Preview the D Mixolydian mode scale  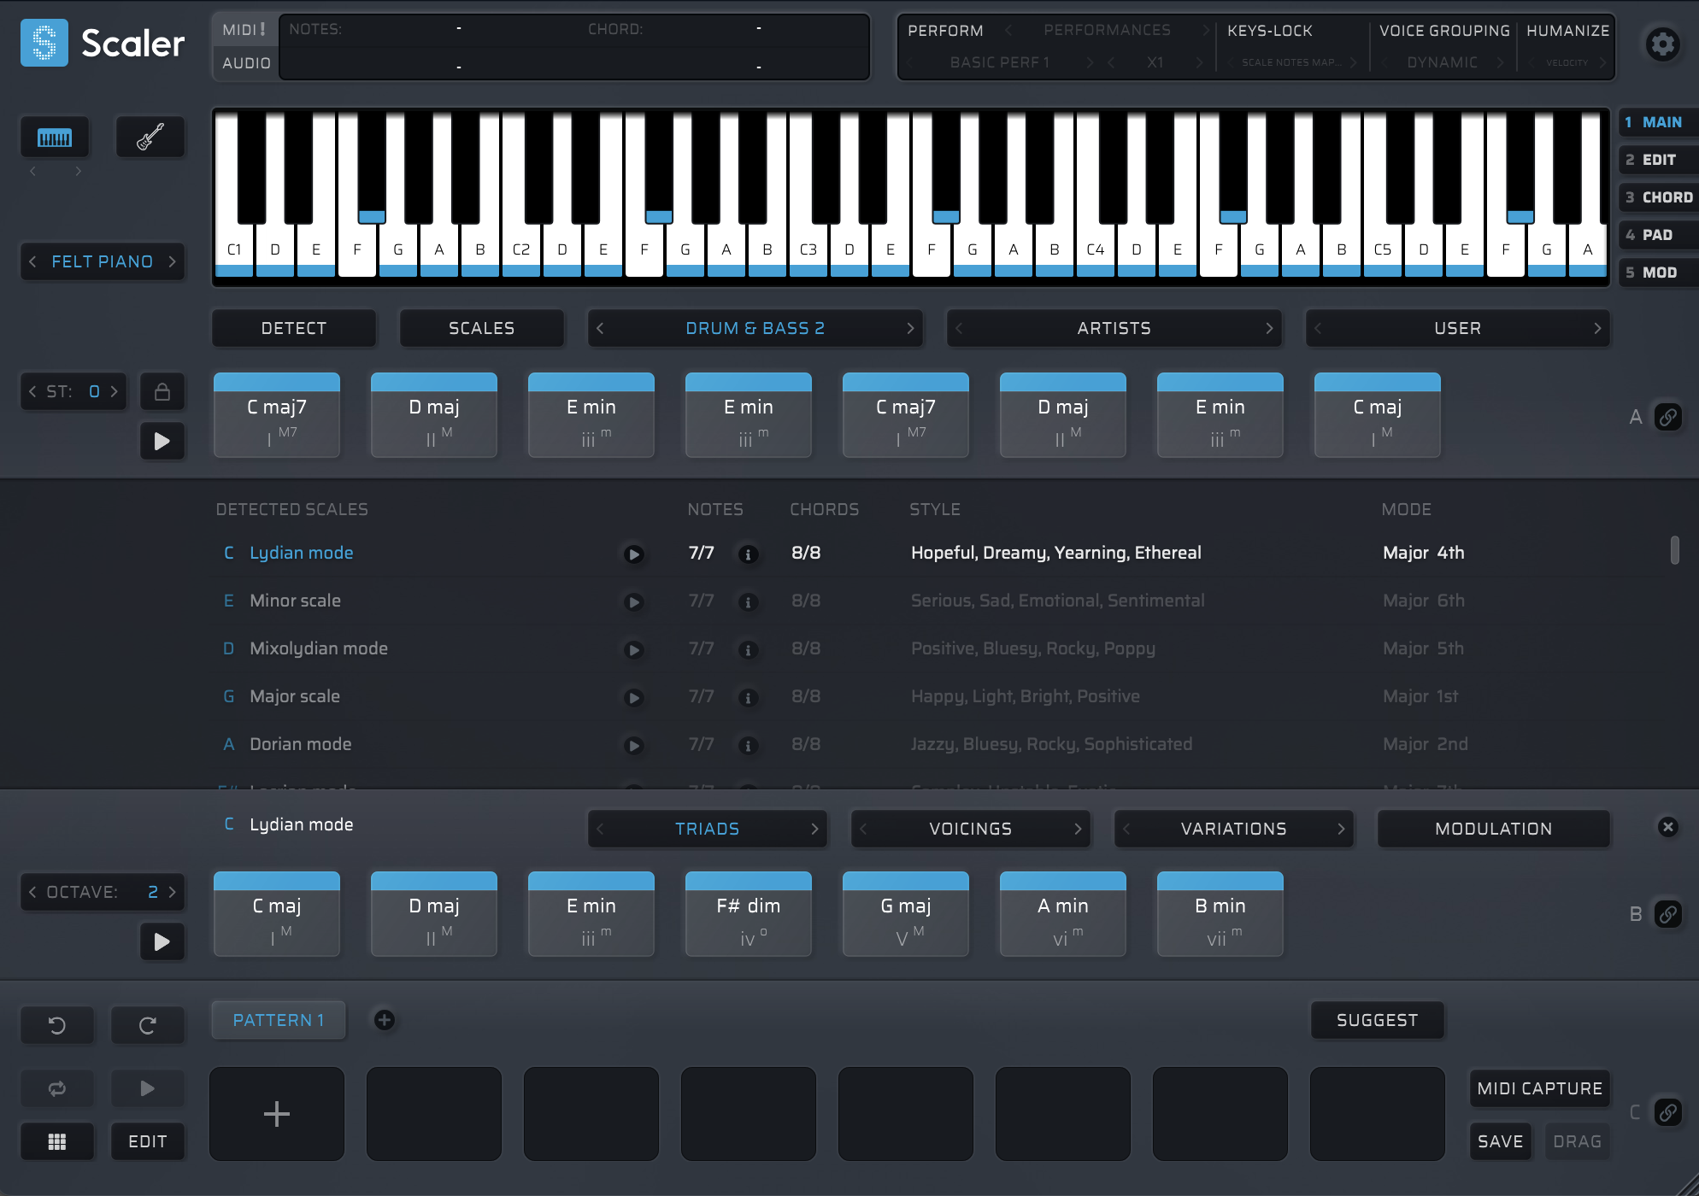tap(633, 650)
